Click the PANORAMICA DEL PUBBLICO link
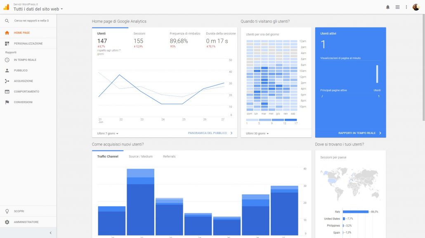 click(208, 133)
